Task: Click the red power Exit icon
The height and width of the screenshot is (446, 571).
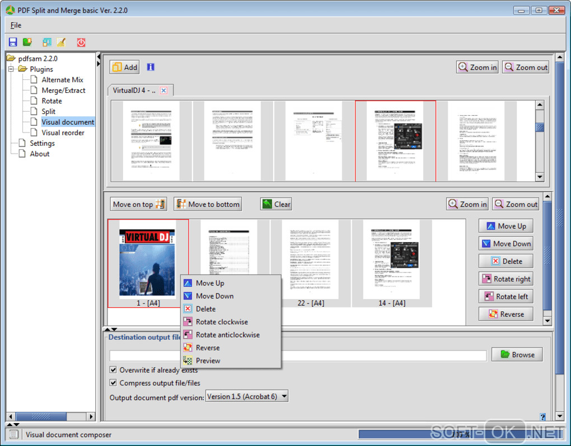Action: 81,42
